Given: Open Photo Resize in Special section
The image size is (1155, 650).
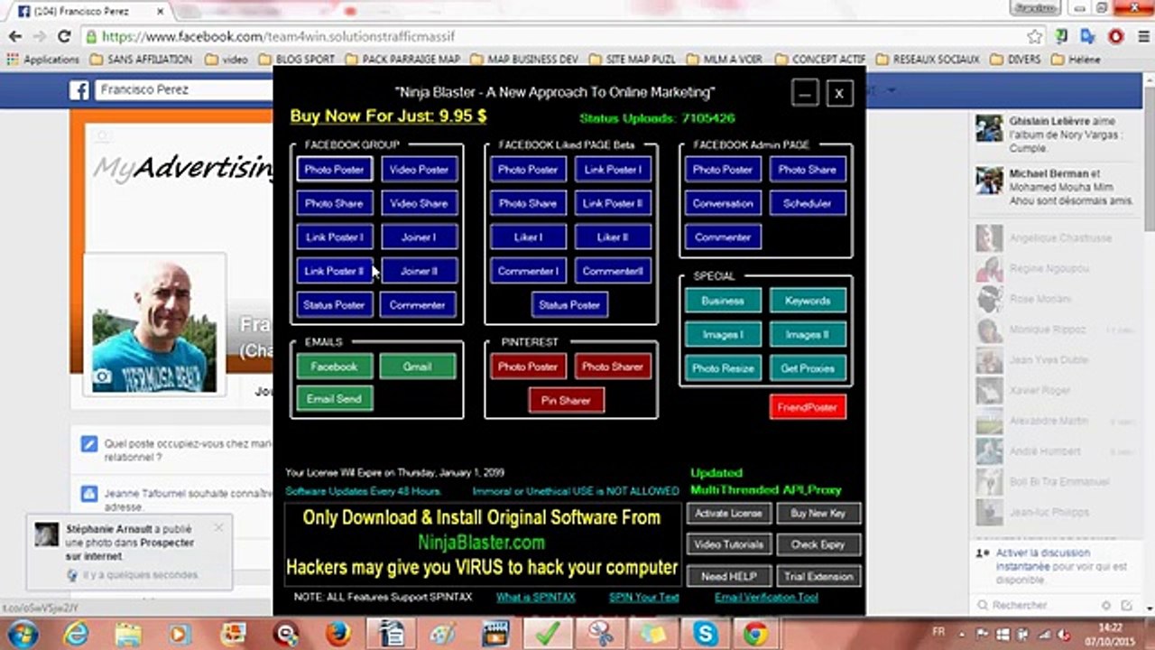Looking at the screenshot, I should [x=723, y=368].
